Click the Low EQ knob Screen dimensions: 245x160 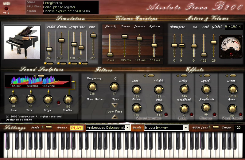point(13,99)
